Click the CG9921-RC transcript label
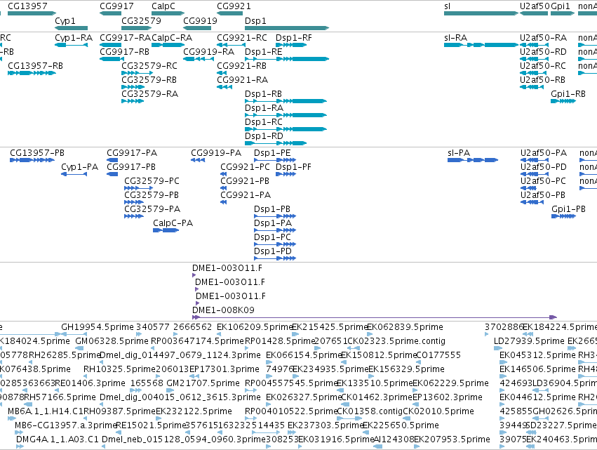 (x=242, y=38)
